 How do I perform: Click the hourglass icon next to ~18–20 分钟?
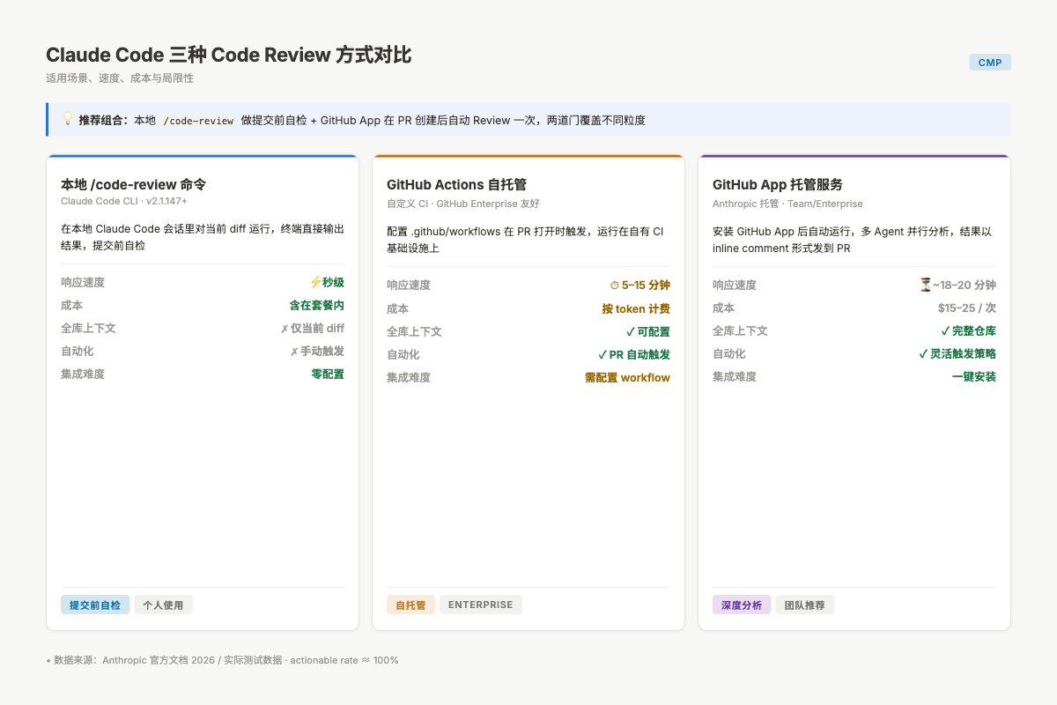point(925,285)
